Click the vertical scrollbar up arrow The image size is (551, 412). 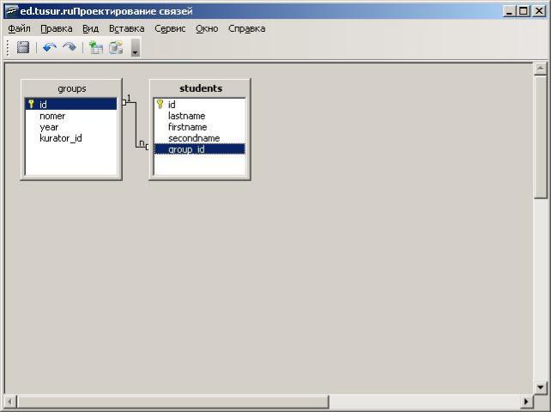541,68
